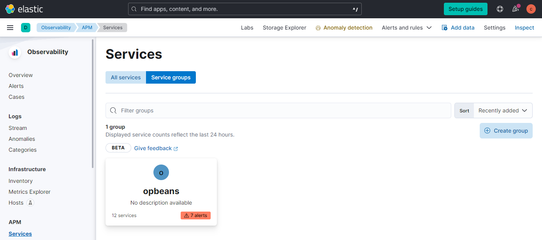This screenshot has width=542, height=240.
Task: Open the user avatar menu
Action: tap(531, 9)
